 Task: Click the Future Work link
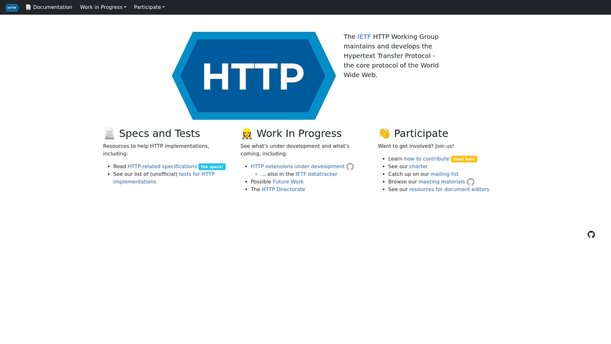click(288, 182)
